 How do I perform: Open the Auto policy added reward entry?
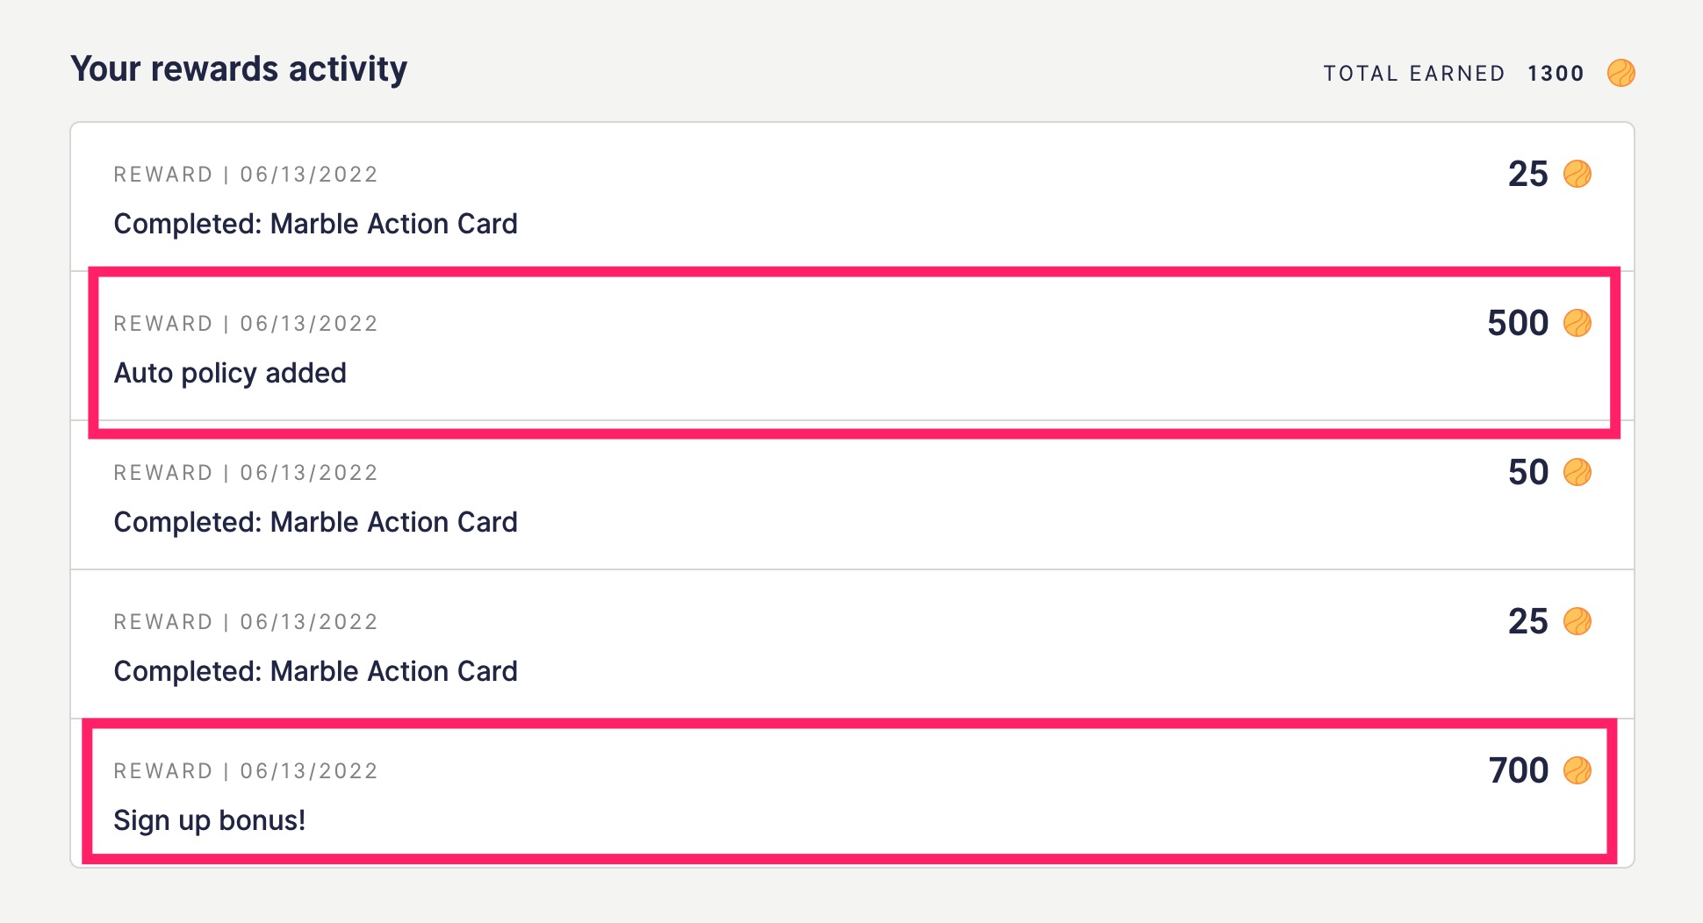click(x=230, y=373)
